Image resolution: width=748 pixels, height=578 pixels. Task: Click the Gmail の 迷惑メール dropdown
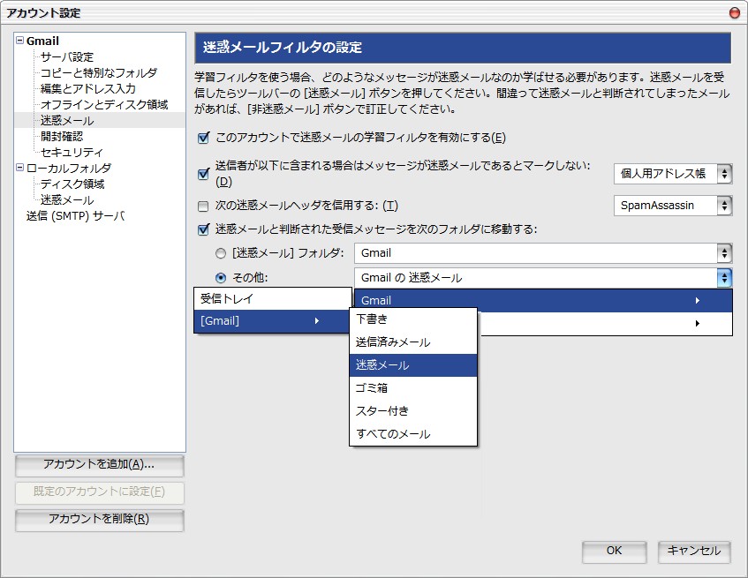pyautogui.click(x=543, y=277)
